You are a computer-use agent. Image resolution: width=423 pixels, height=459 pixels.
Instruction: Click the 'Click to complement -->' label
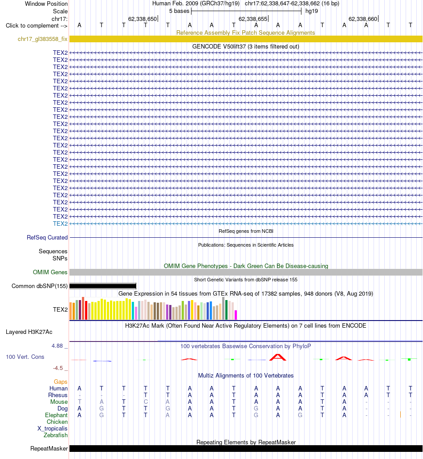(37, 26)
